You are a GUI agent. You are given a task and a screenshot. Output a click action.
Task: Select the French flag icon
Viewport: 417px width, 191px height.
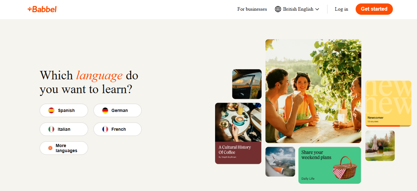pyautogui.click(x=105, y=129)
